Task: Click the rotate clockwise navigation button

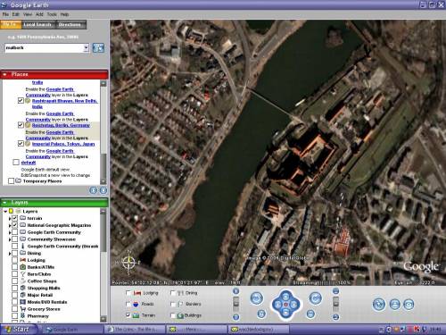Action: pos(316,297)
